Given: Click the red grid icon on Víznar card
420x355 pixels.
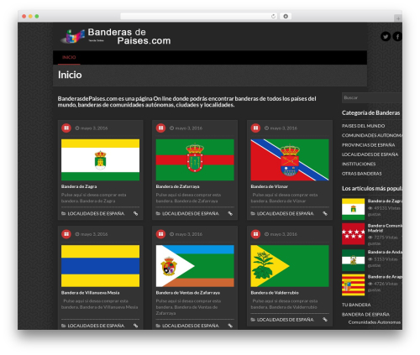Looking at the screenshot, I should click(255, 128).
